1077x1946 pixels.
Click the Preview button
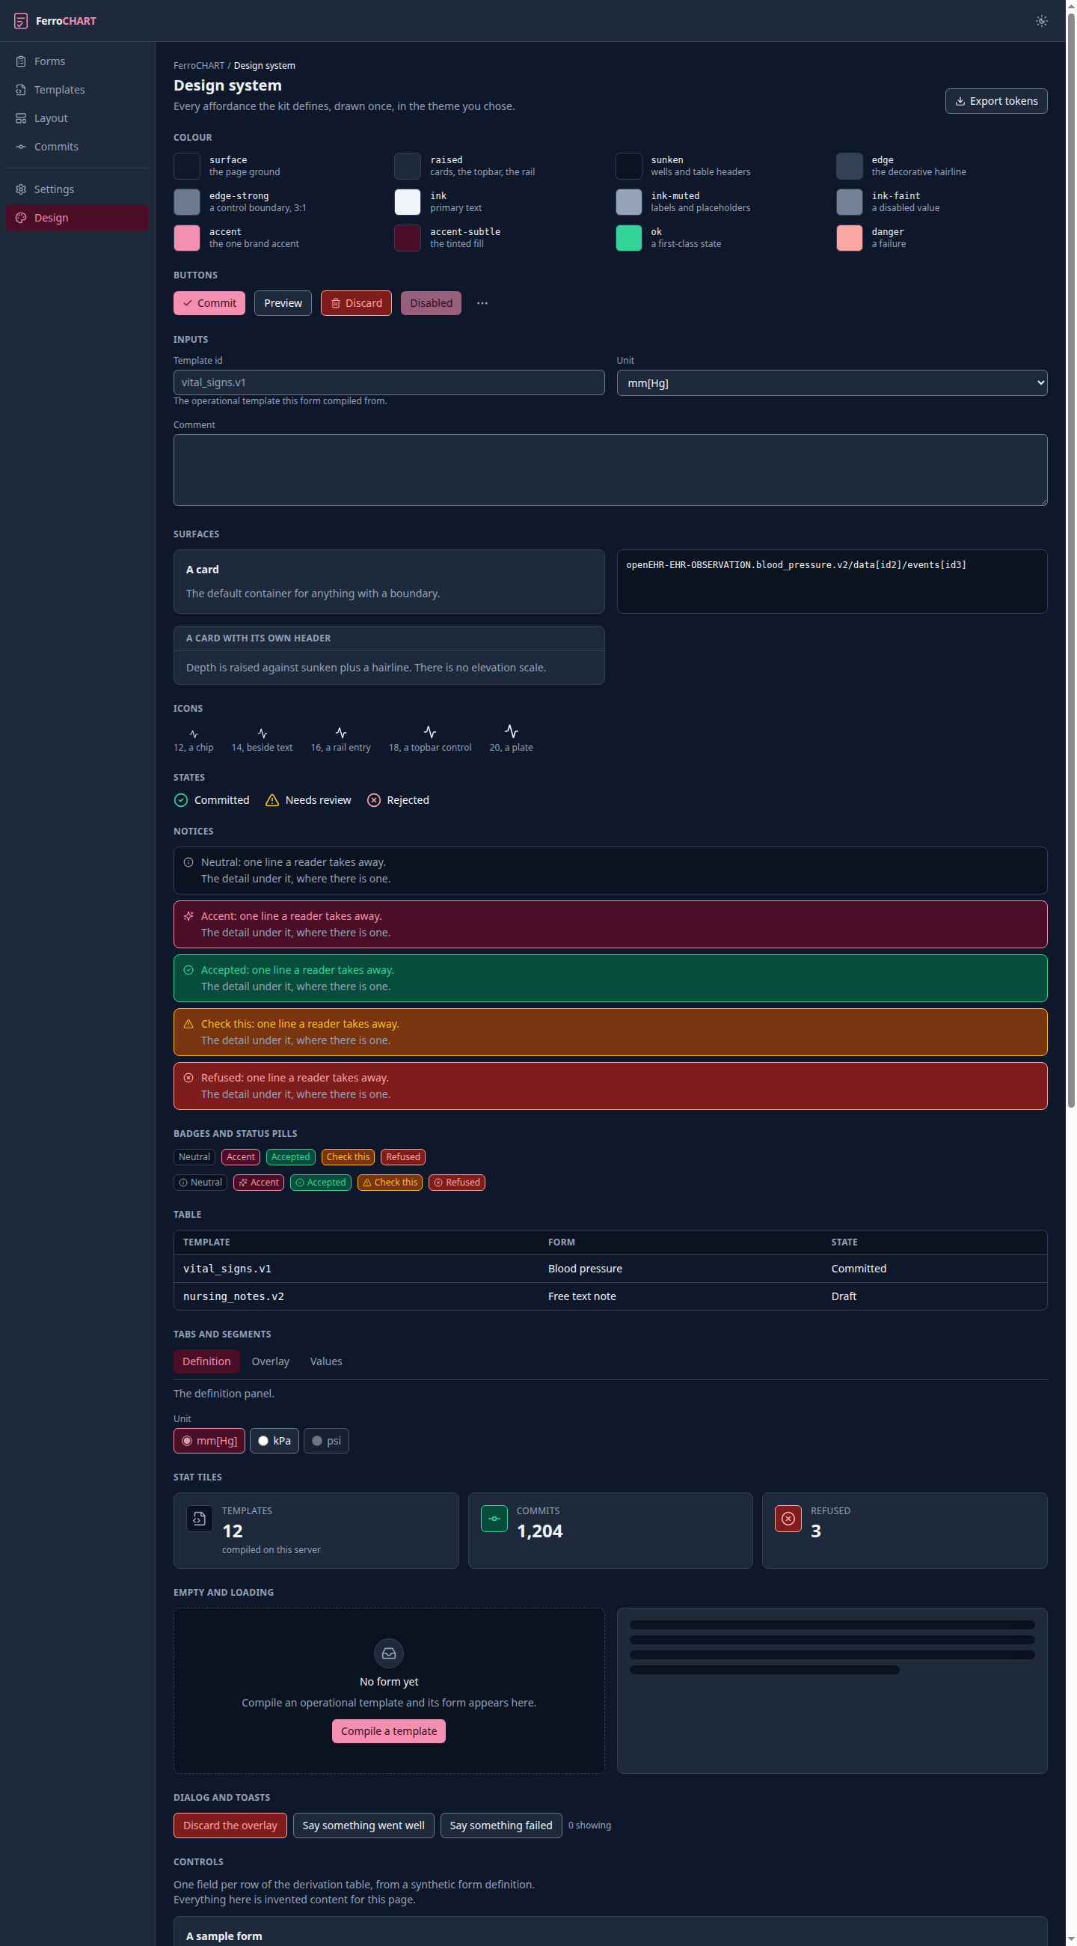[283, 303]
